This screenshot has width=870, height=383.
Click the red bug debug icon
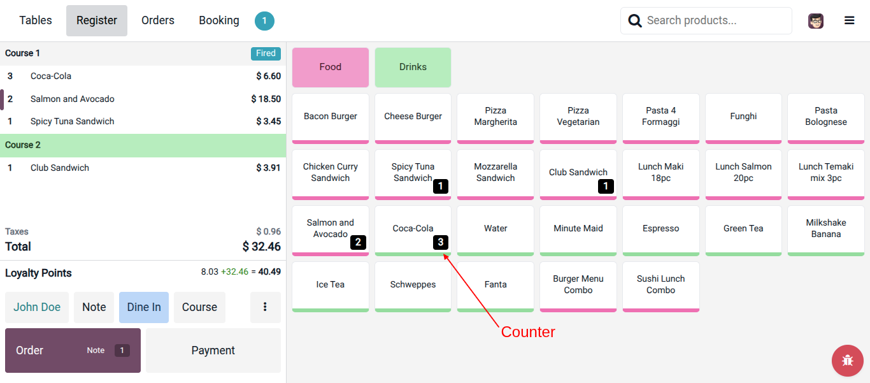[848, 360]
